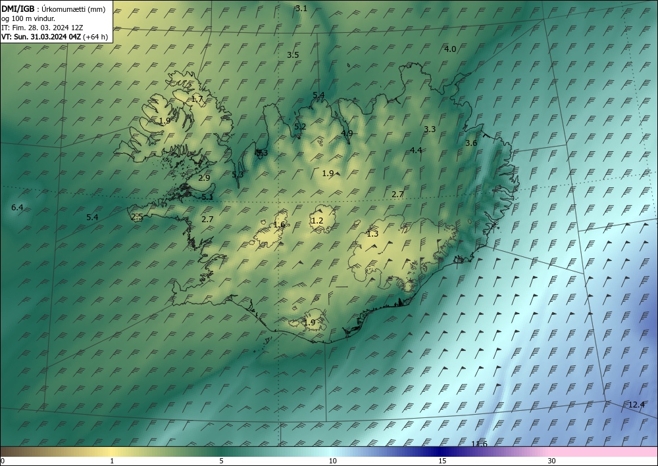The width and height of the screenshot is (658, 466).
Task: Select the 'IT: Fim. 28. 03. 2024 12Z' line
Action: [42, 28]
